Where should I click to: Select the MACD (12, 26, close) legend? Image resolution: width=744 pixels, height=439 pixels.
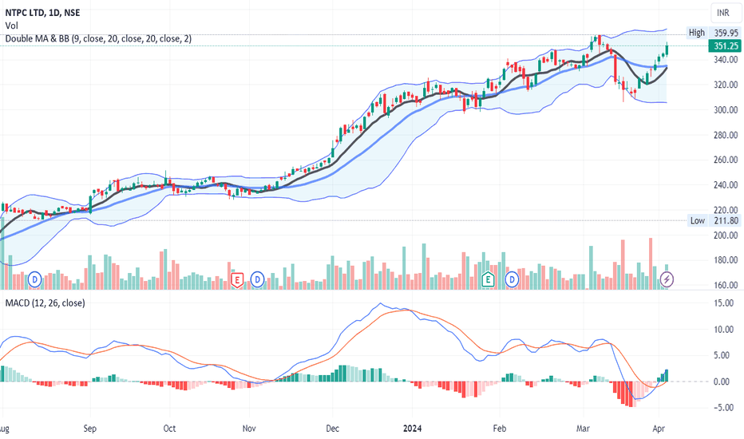45,303
